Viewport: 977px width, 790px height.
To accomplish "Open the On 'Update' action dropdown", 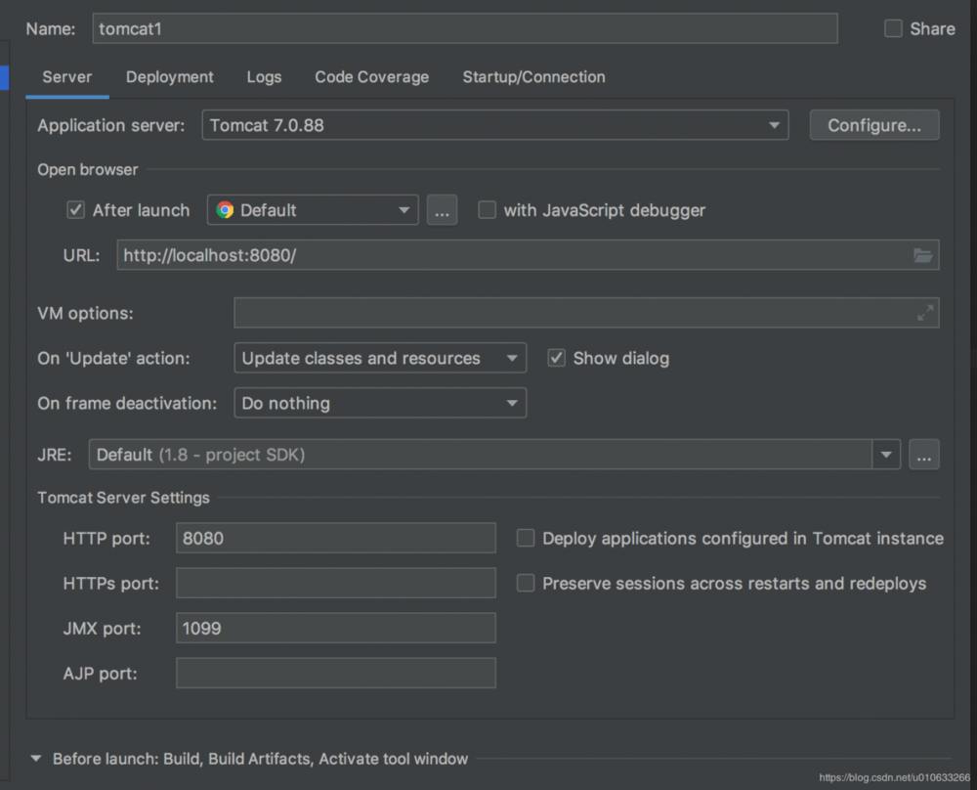I will click(512, 358).
